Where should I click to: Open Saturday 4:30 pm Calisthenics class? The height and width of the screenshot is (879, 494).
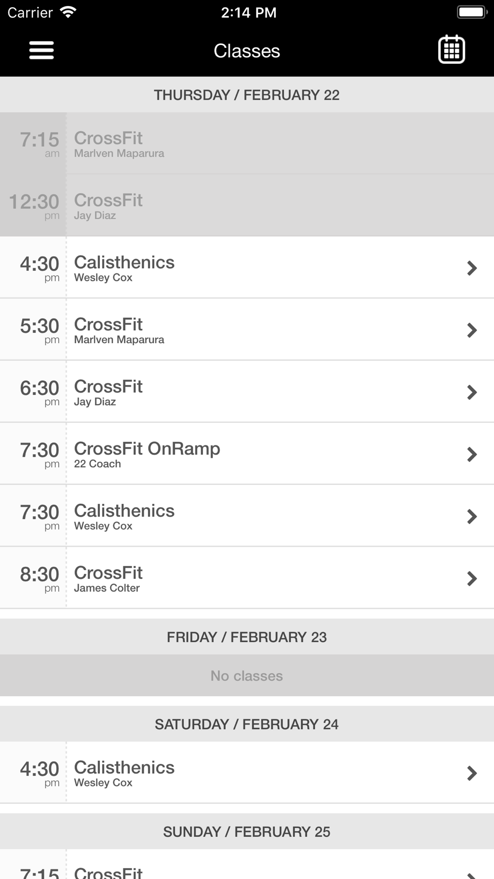click(247, 772)
